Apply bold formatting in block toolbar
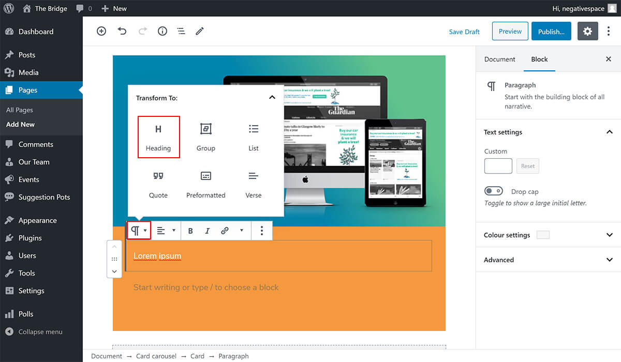 coord(190,231)
